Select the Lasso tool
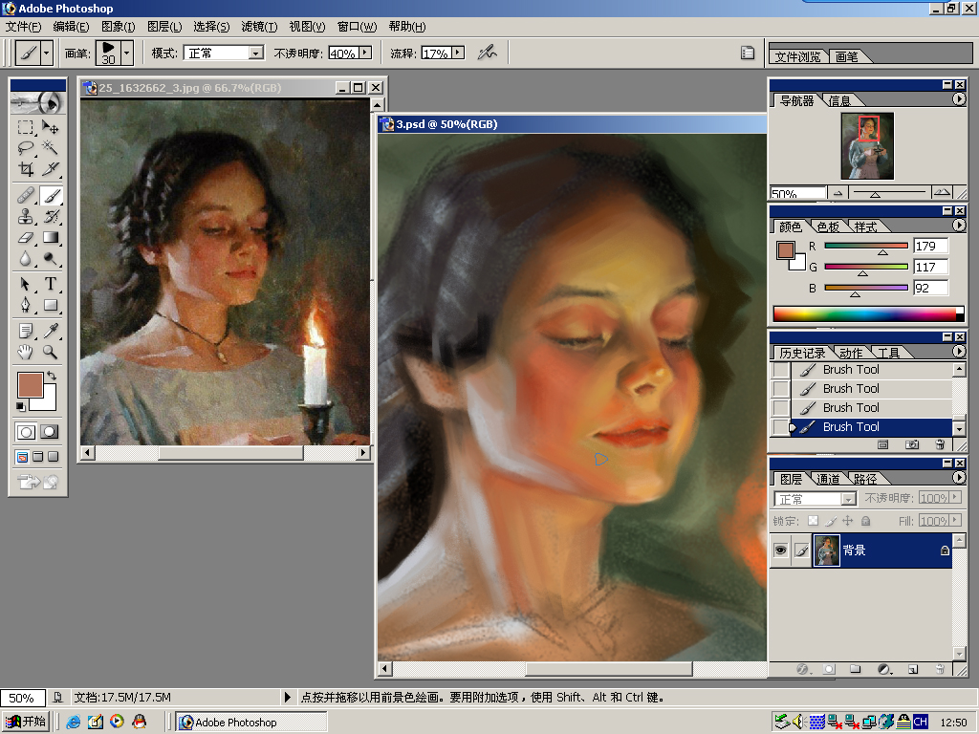The width and height of the screenshot is (979, 734). coord(26,148)
